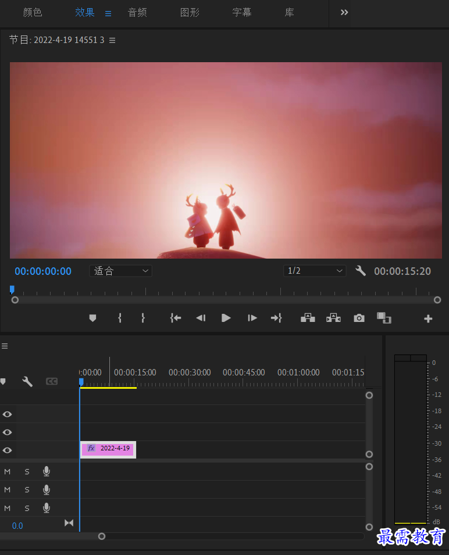This screenshot has width=449, height=555.
Task: Toggle visibility of the bottom video track
Action: [x=7, y=450]
